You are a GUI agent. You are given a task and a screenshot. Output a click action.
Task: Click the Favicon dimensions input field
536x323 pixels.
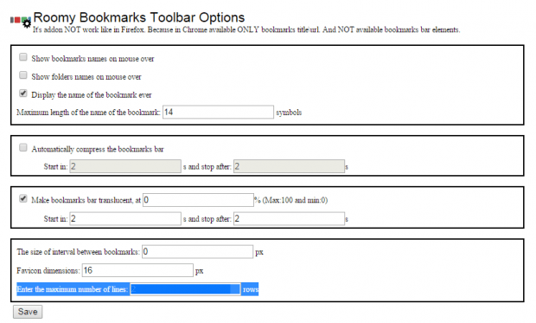137,270
